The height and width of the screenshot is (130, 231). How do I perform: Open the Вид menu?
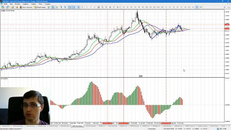11,4
